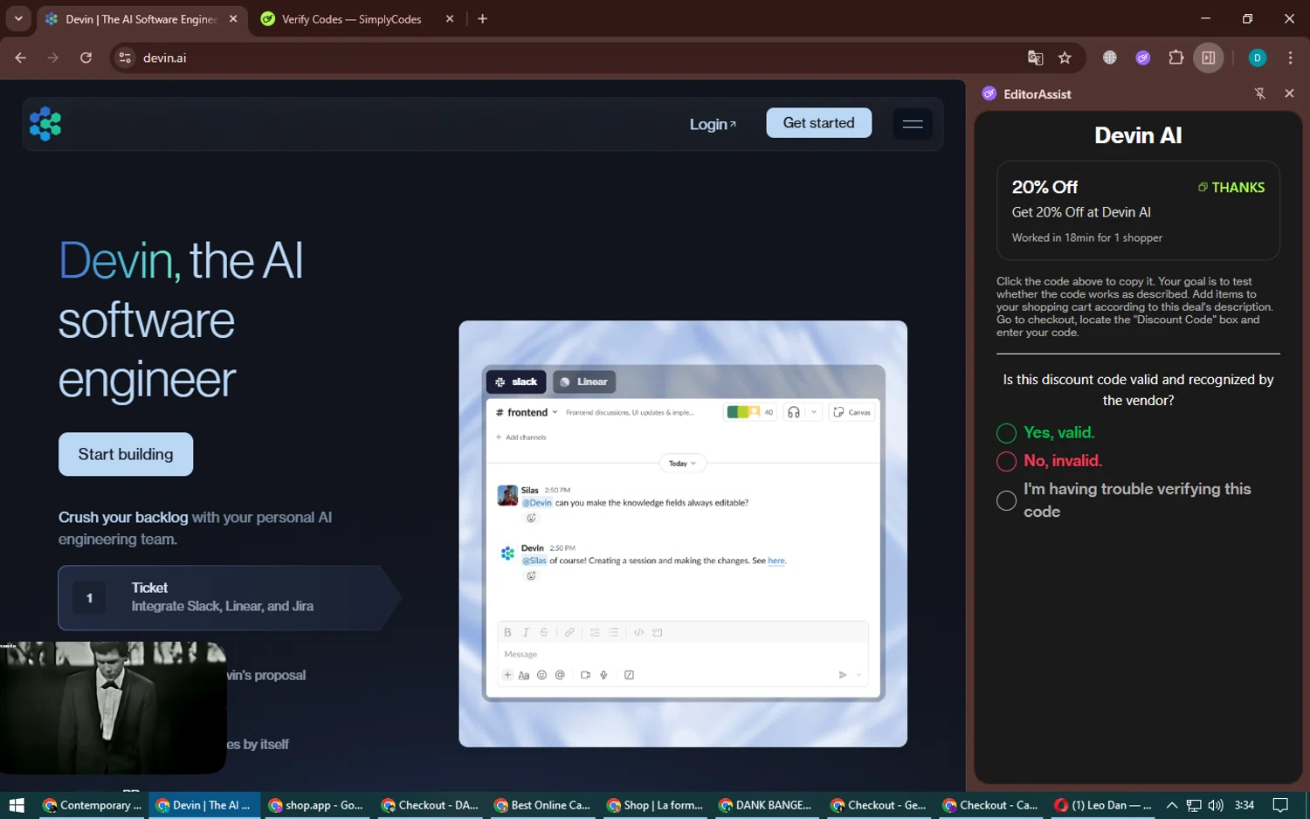
Task: Click the site information icon beside devin.ai
Action: click(x=125, y=58)
